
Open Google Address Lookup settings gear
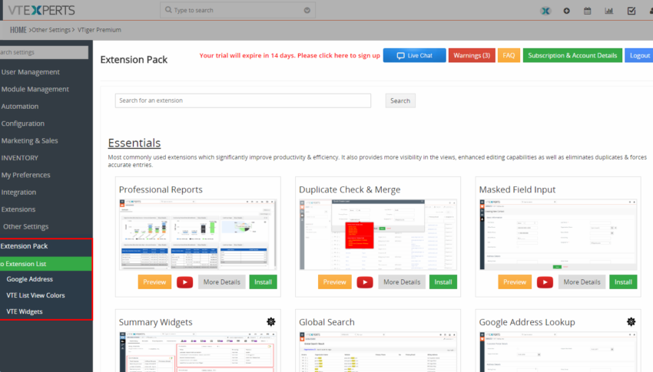pyautogui.click(x=631, y=321)
